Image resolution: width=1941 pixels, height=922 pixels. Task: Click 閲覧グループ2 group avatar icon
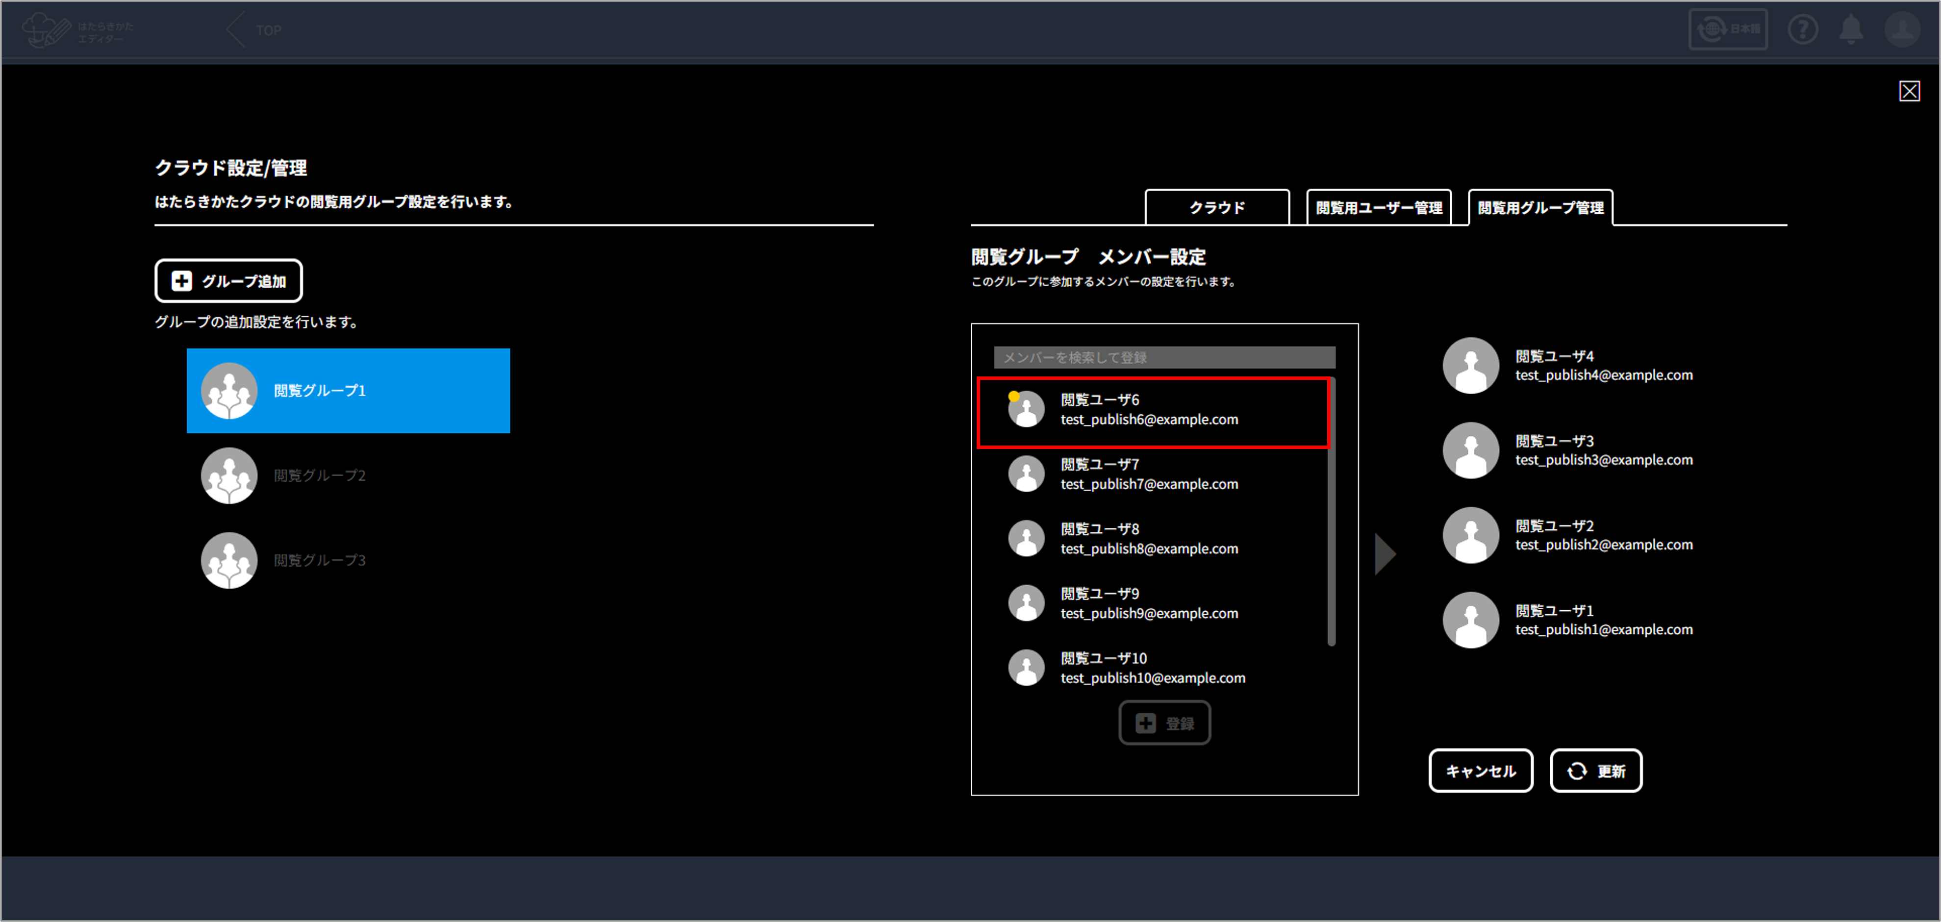[x=229, y=475]
